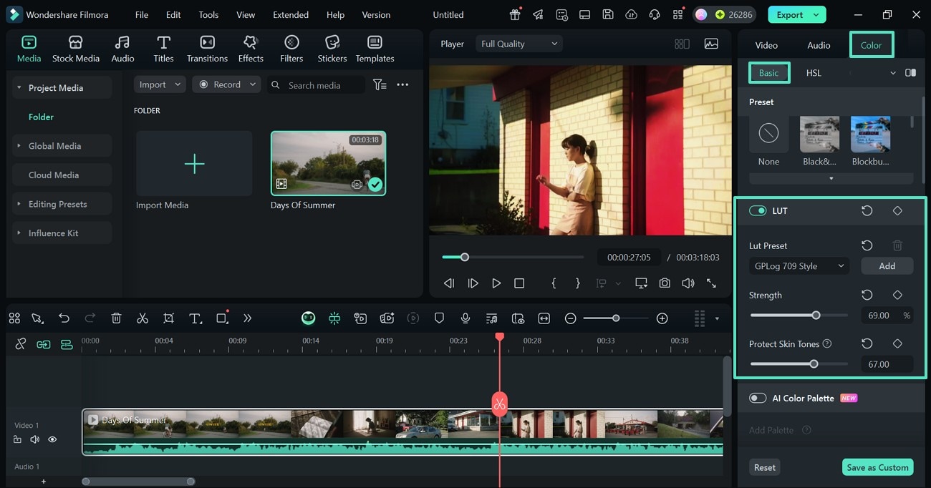The width and height of the screenshot is (931, 488).
Task: Enable the AI Color Palette toggle
Action: coord(758,398)
